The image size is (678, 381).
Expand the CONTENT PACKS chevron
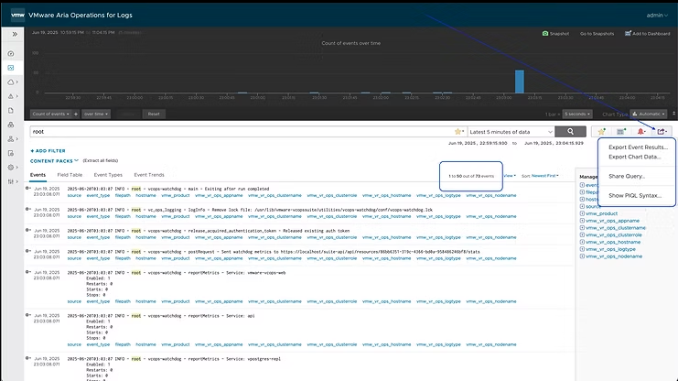(77, 160)
